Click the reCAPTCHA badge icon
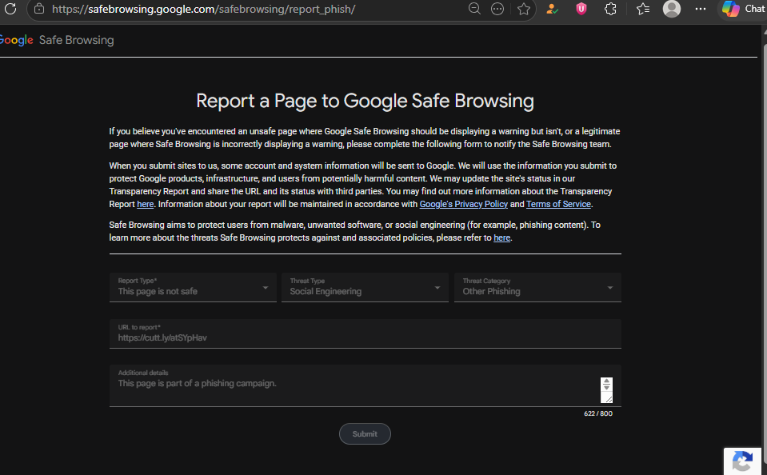Viewport: 767px width, 475px height. (742, 461)
